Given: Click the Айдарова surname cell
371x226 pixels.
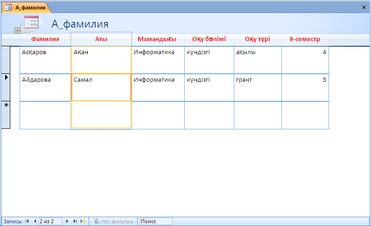Looking at the screenshot, I should click(x=45, y=87).
